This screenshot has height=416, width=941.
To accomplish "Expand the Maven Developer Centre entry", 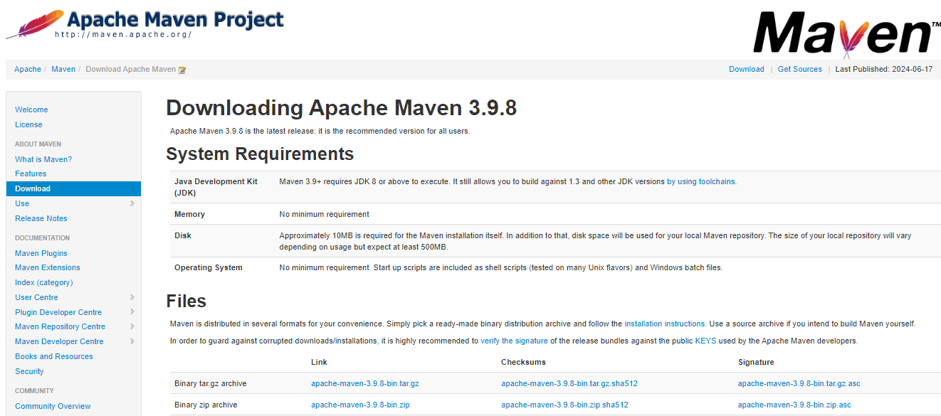I will [x=132, y=341].
